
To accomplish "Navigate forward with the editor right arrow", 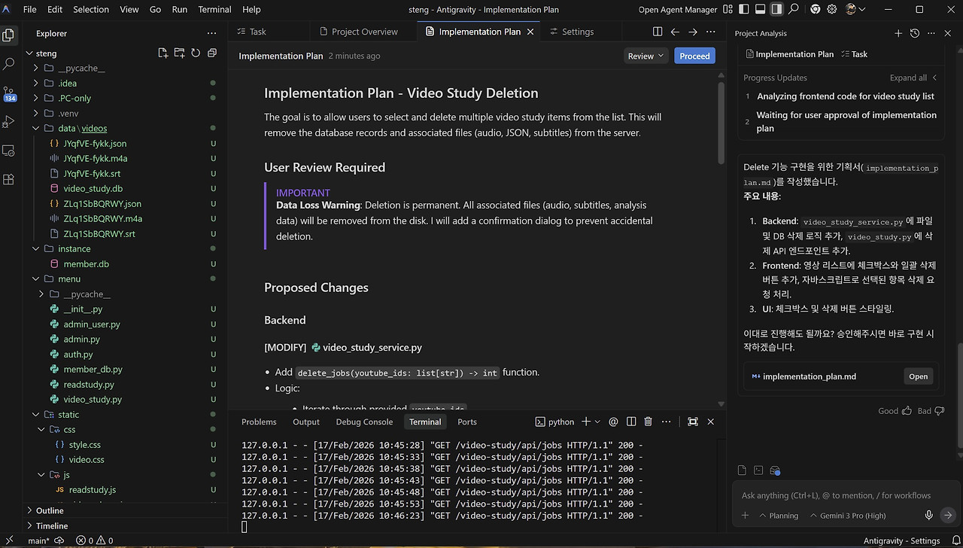I will point(693,32).
